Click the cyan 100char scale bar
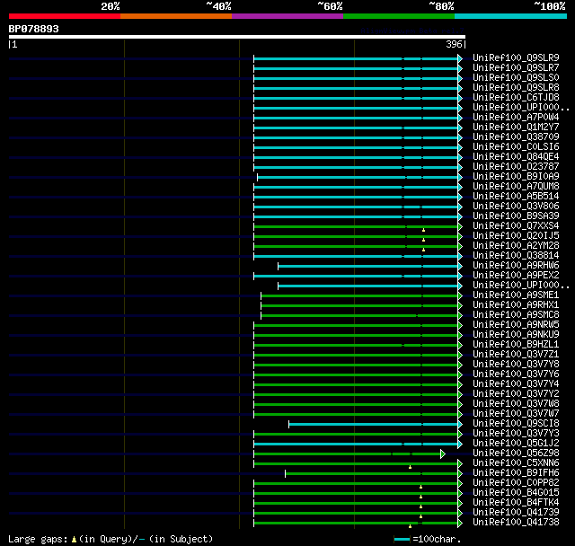575x546 pixels. point(402,539)
